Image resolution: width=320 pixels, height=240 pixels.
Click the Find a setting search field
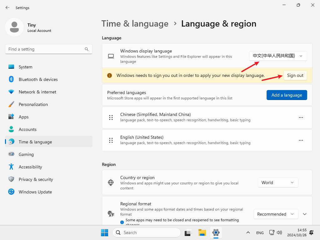coord(45,49)
